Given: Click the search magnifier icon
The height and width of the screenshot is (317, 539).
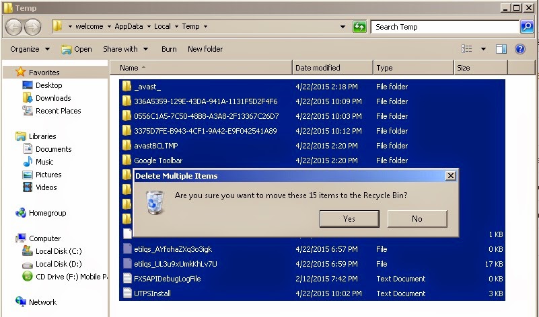Looking at the screenshot, I should click(527, 27).
